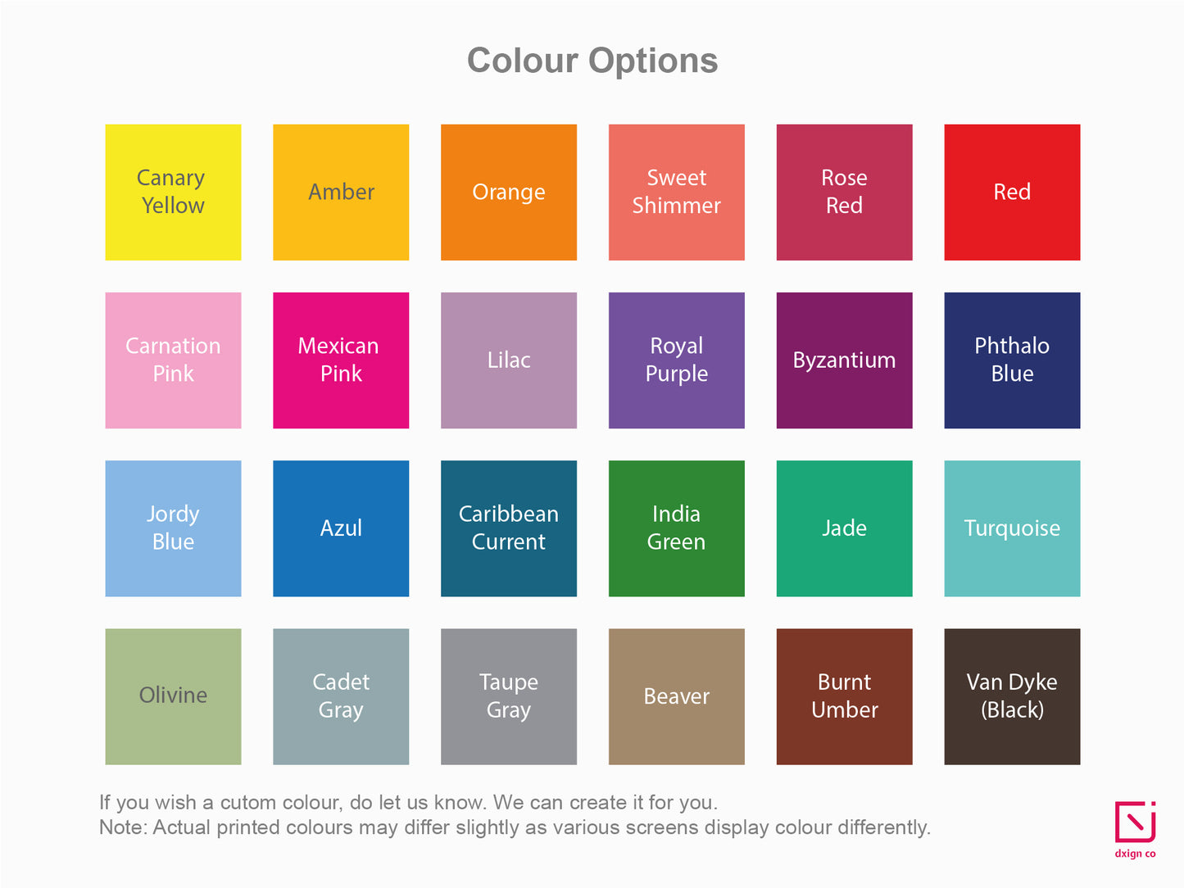Choose the Jordy Blue swatch
1184x888 pixels.
tap(173, 528)
